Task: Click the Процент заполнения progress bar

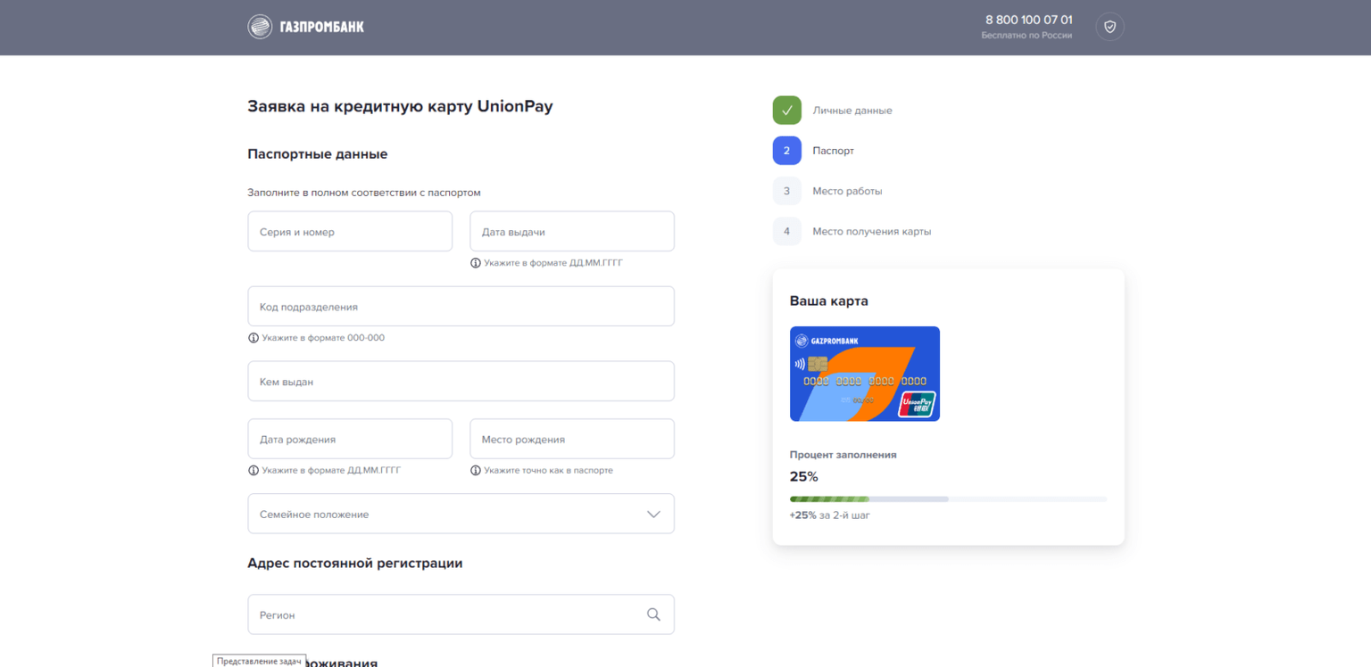Action: 948,499
